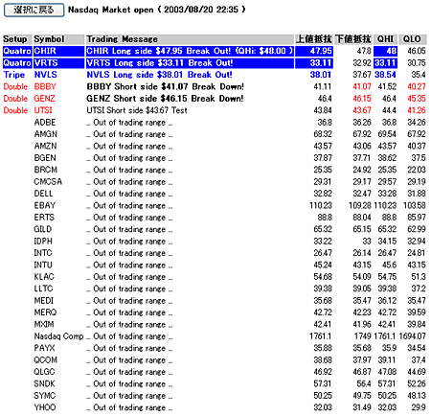Select the 110.23 upper resistance value for EBAY
The image size is (431, 416).
point(321,205)
